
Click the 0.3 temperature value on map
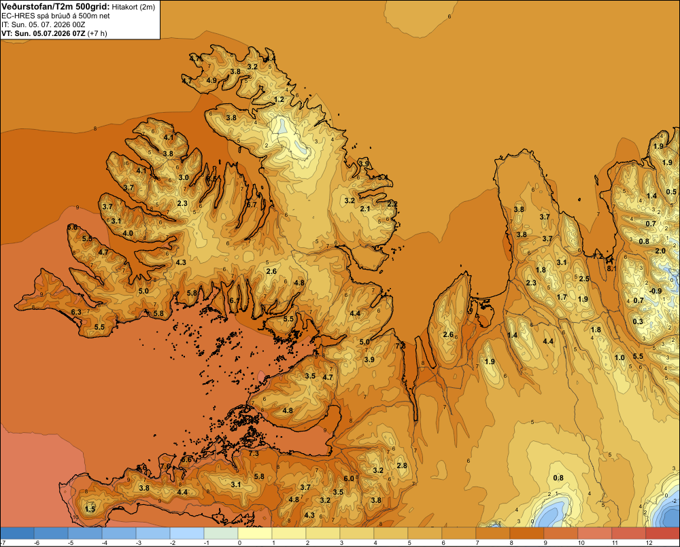click(638, 321)
